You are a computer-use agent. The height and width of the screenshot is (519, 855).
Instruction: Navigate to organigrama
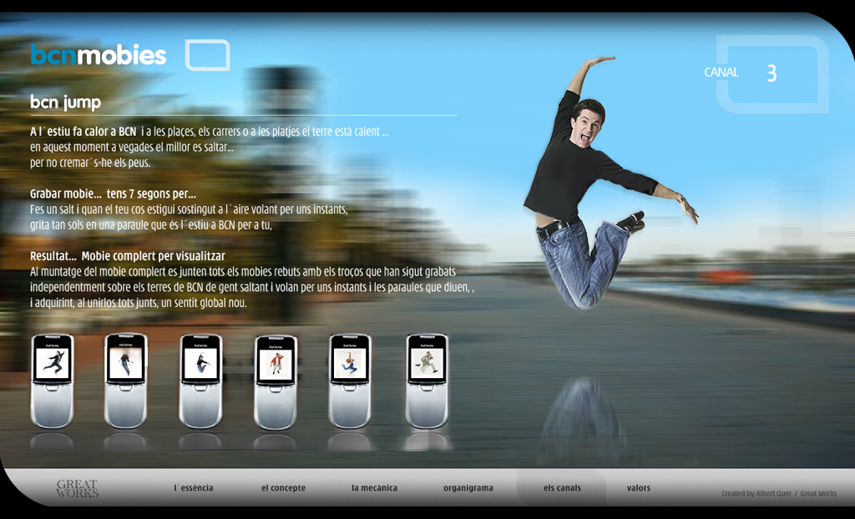pyautogui.click(x=468, y=488)
